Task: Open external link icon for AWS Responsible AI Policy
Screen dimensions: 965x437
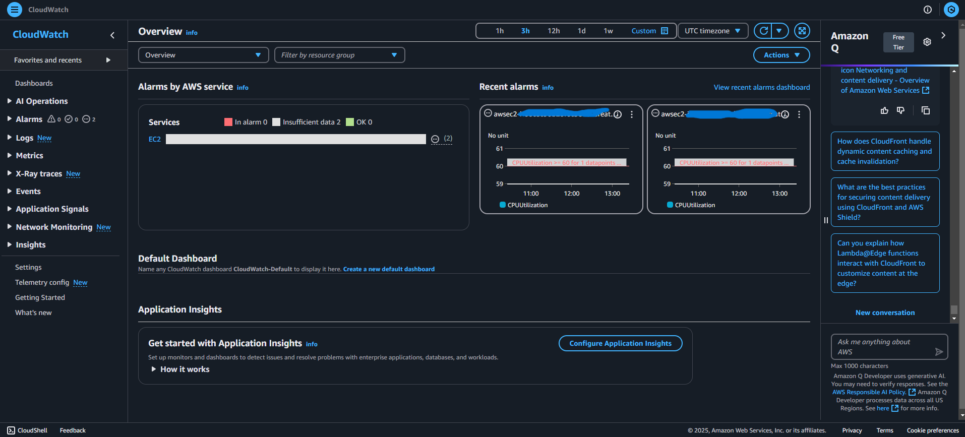Action: coord(912,392)
